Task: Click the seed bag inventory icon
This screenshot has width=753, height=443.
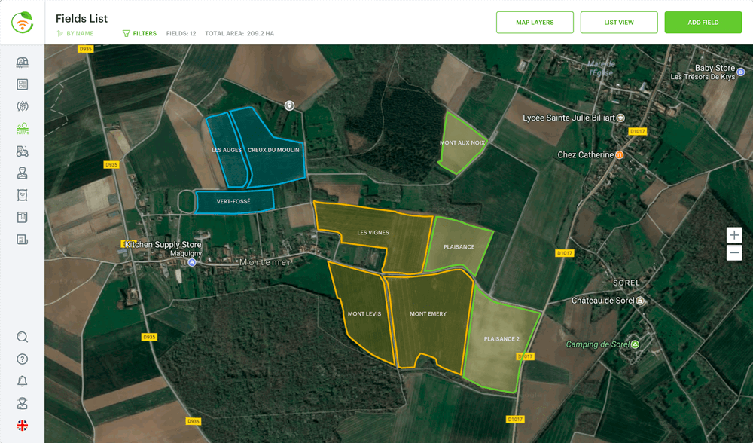Action: click(x=23, y=195)
